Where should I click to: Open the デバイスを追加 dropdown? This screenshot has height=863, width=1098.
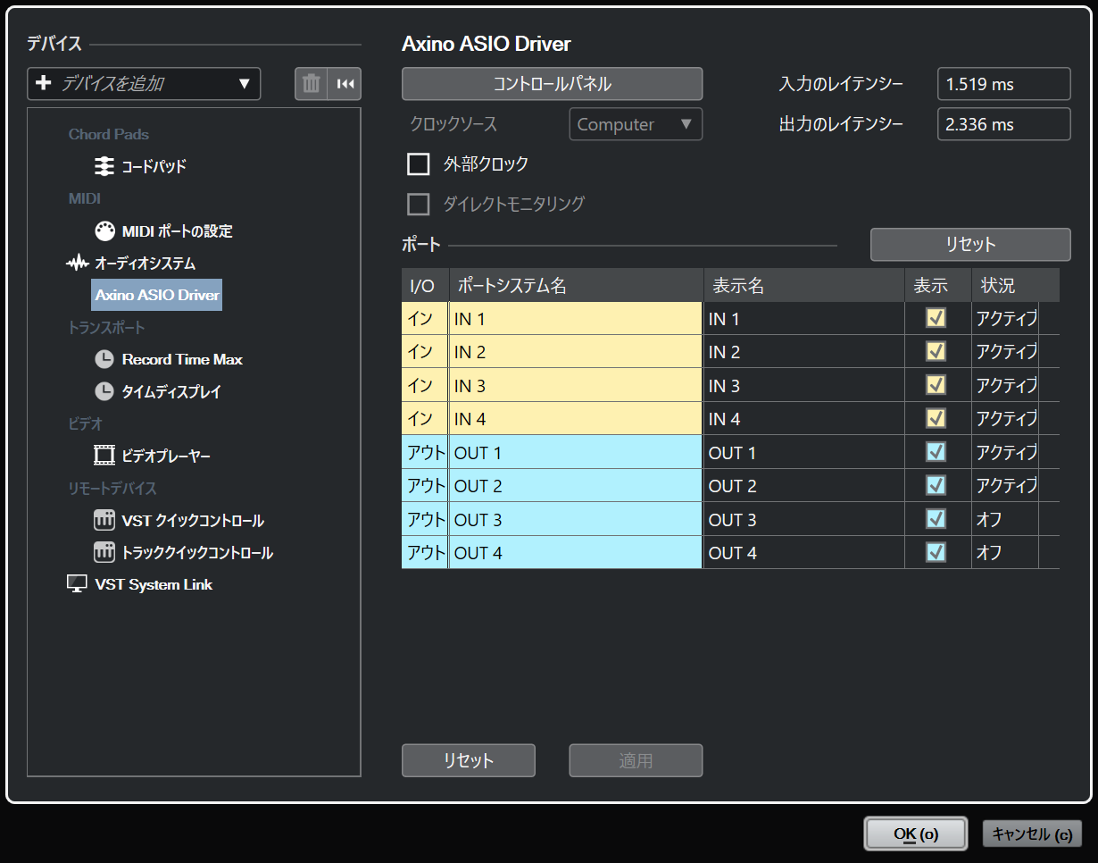coord(144,84)
